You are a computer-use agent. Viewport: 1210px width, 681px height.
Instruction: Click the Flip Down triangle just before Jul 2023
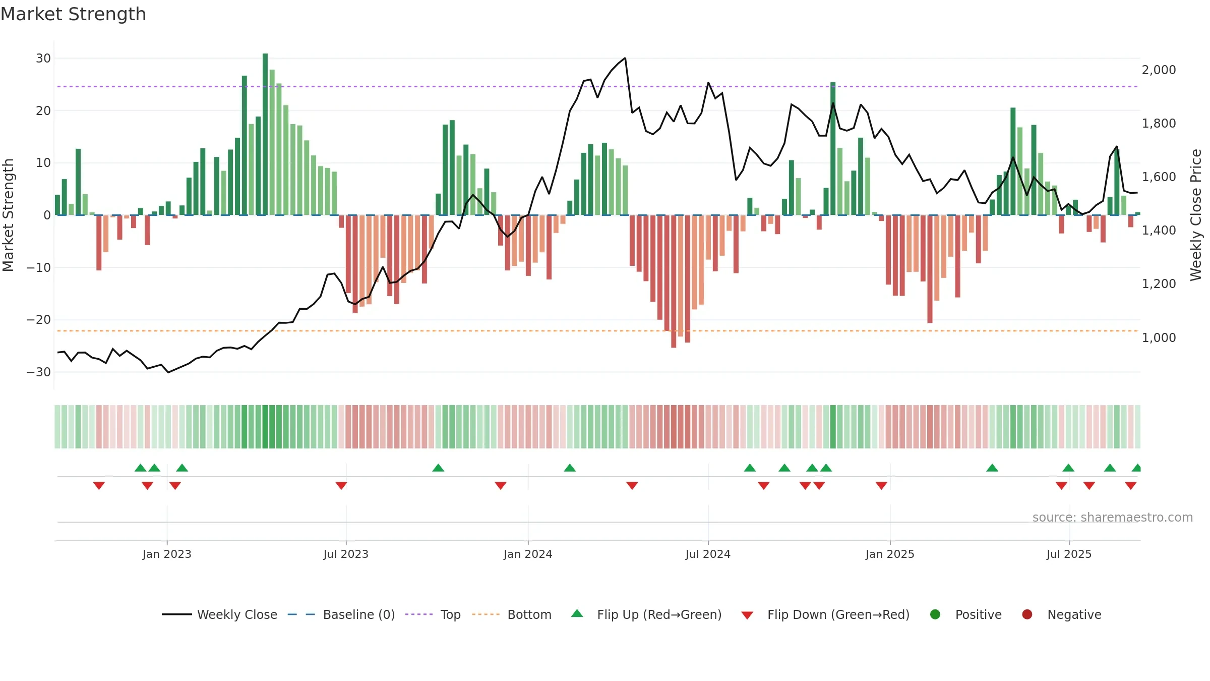coord(341,485)
